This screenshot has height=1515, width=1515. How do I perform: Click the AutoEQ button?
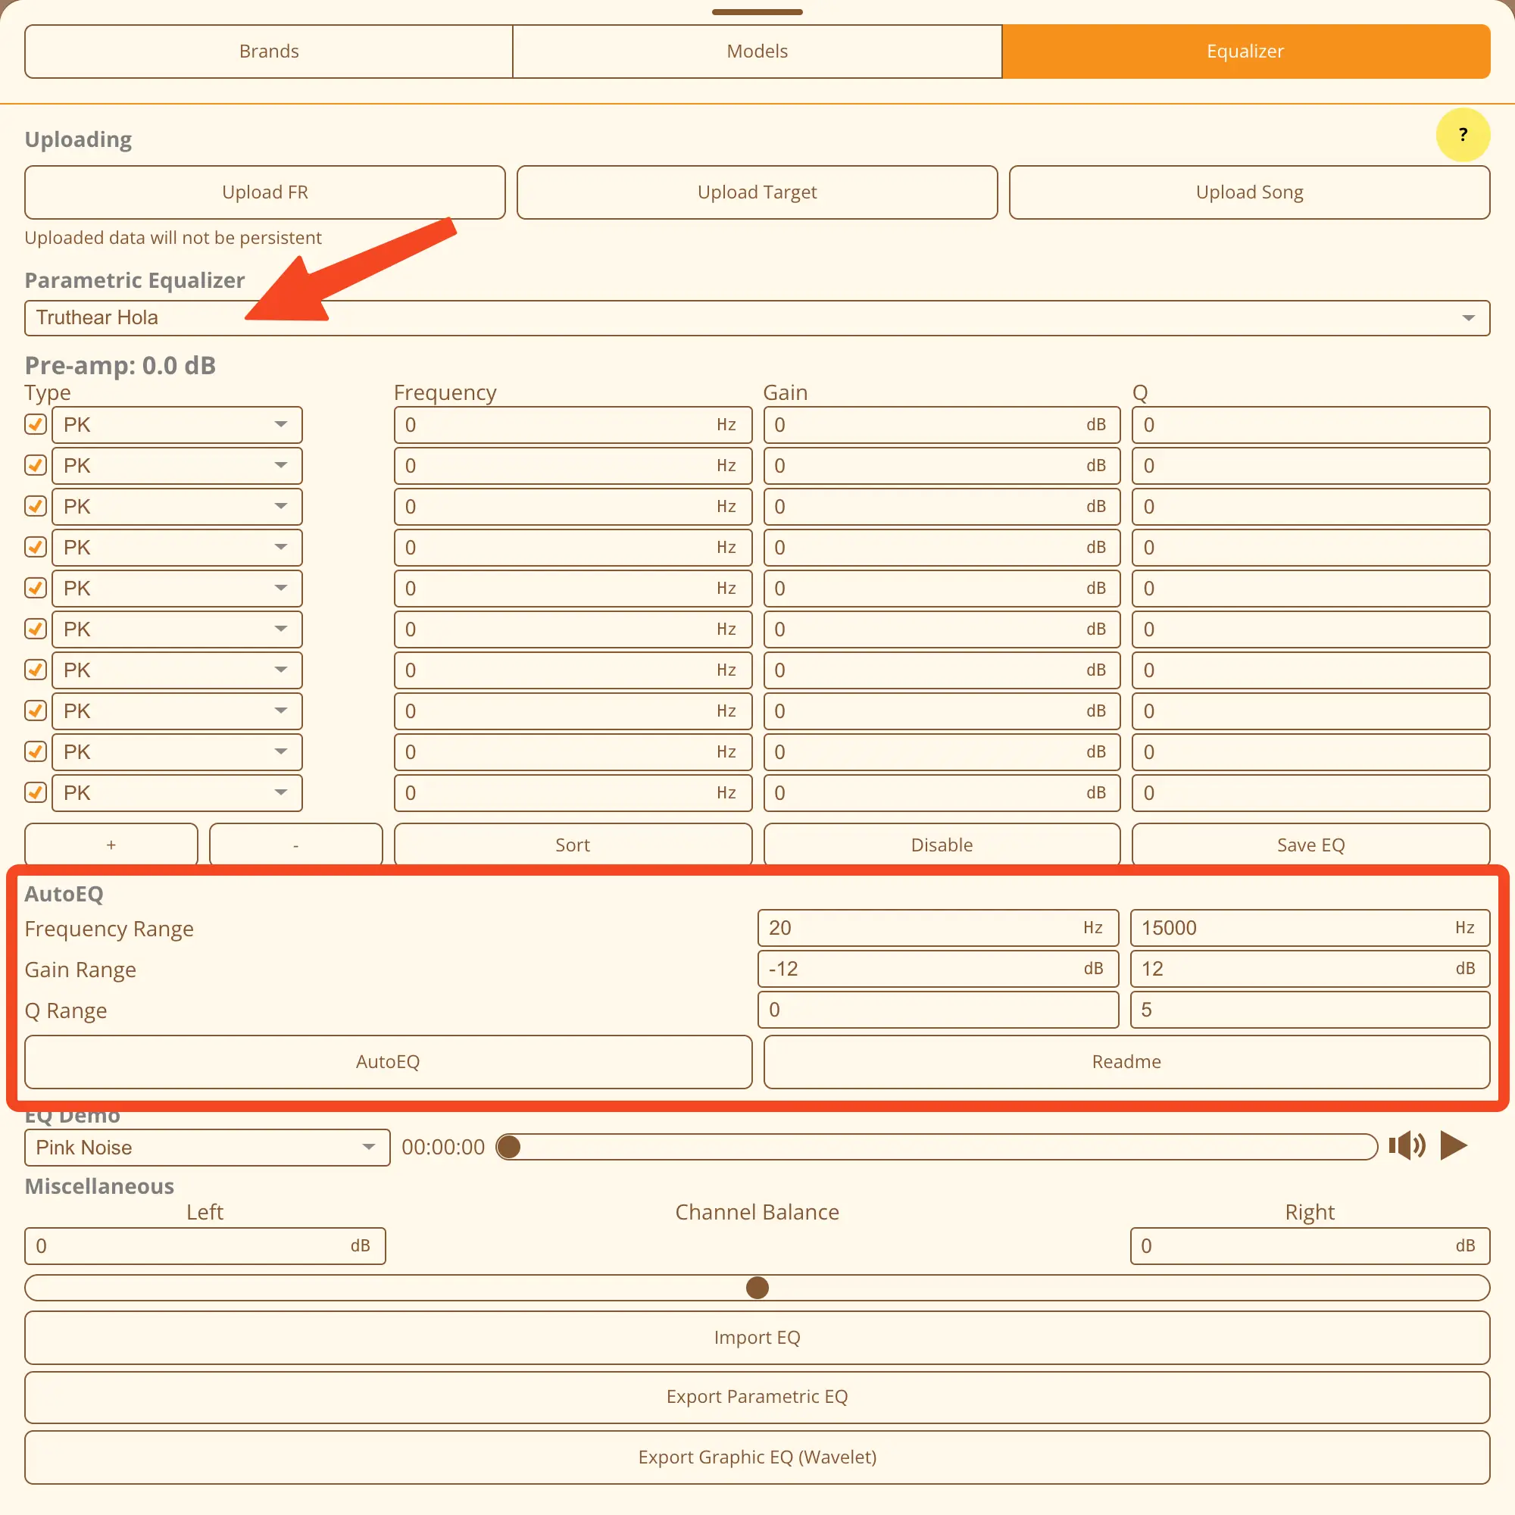pyautogui.click(x=388, y=1062)
